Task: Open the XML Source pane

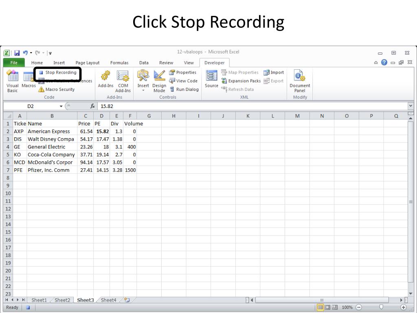Action: 211,79
